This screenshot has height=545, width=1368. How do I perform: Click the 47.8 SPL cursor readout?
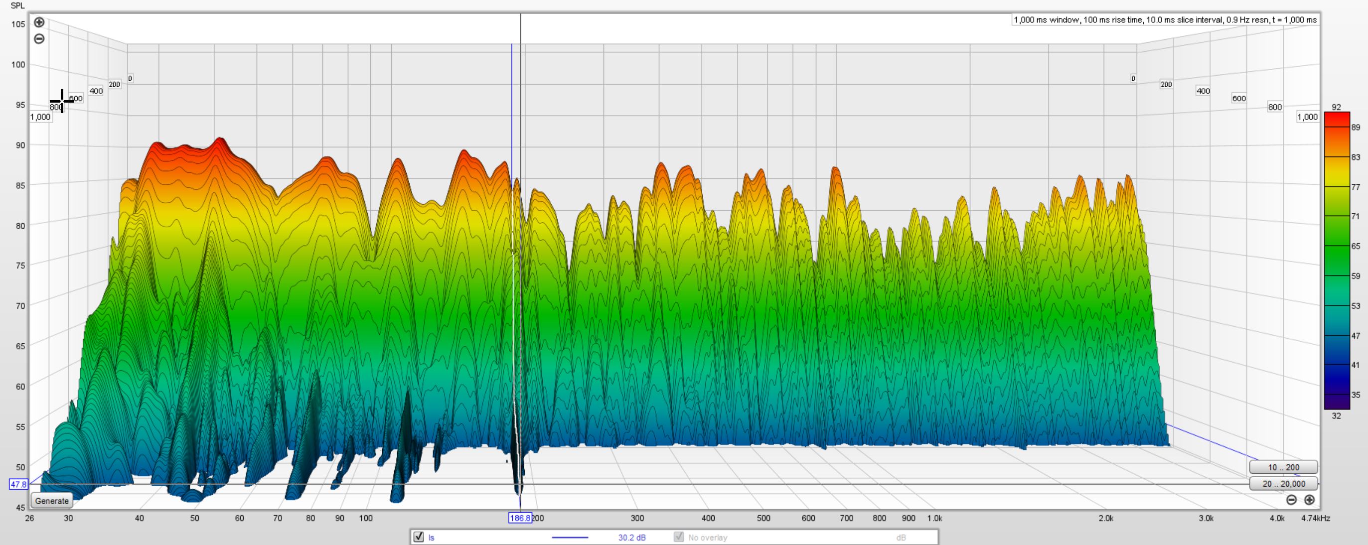(18, 484)
